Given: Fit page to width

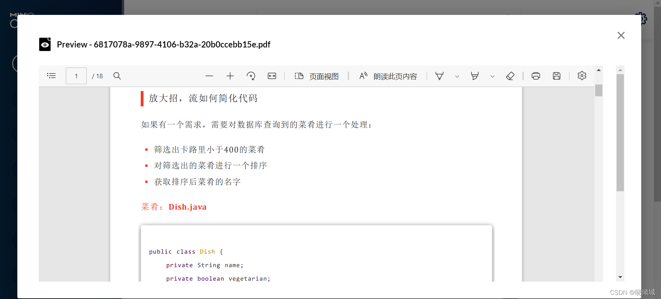Looking at the screenshot, I should tap(272, 76).
